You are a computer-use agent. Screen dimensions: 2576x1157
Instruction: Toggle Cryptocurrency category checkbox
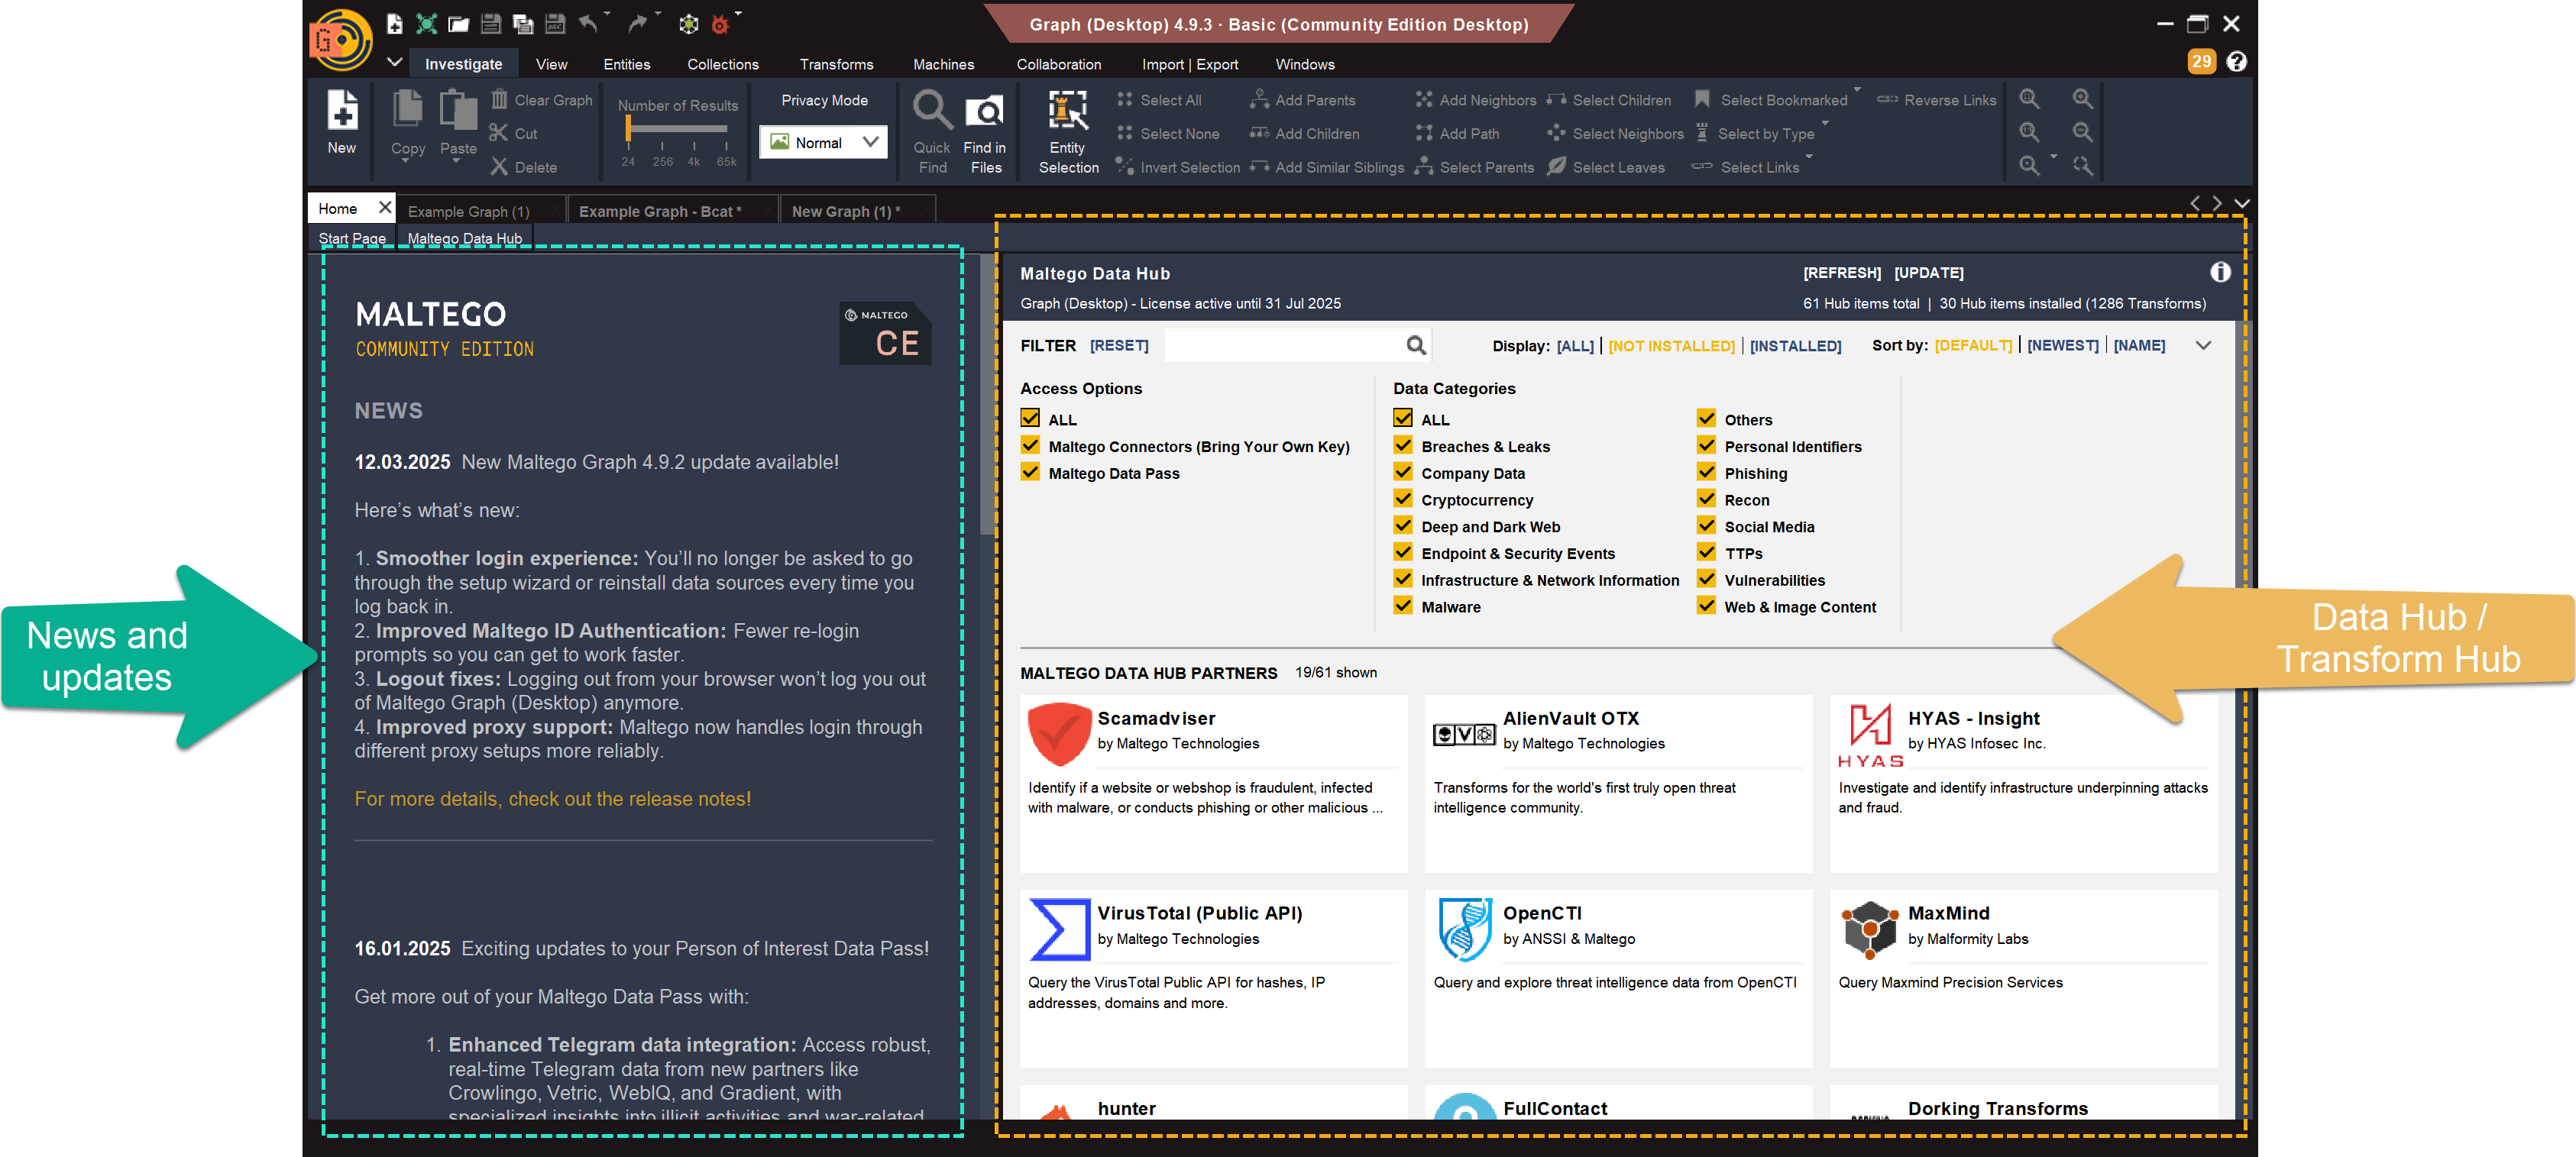(1403, 498)
